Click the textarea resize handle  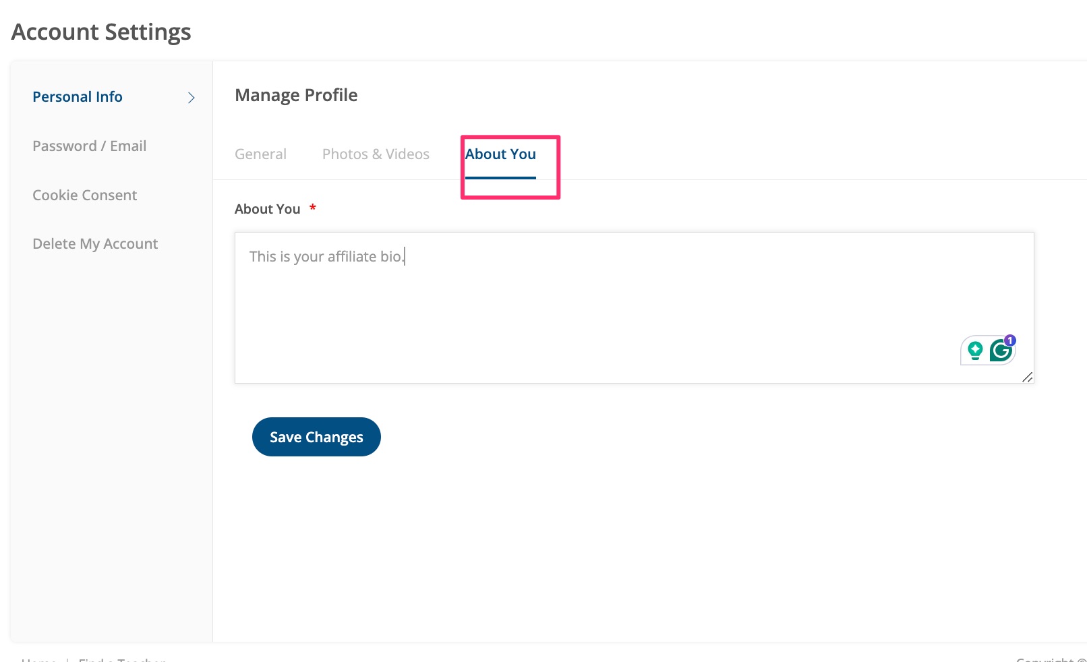(1027, 378)
